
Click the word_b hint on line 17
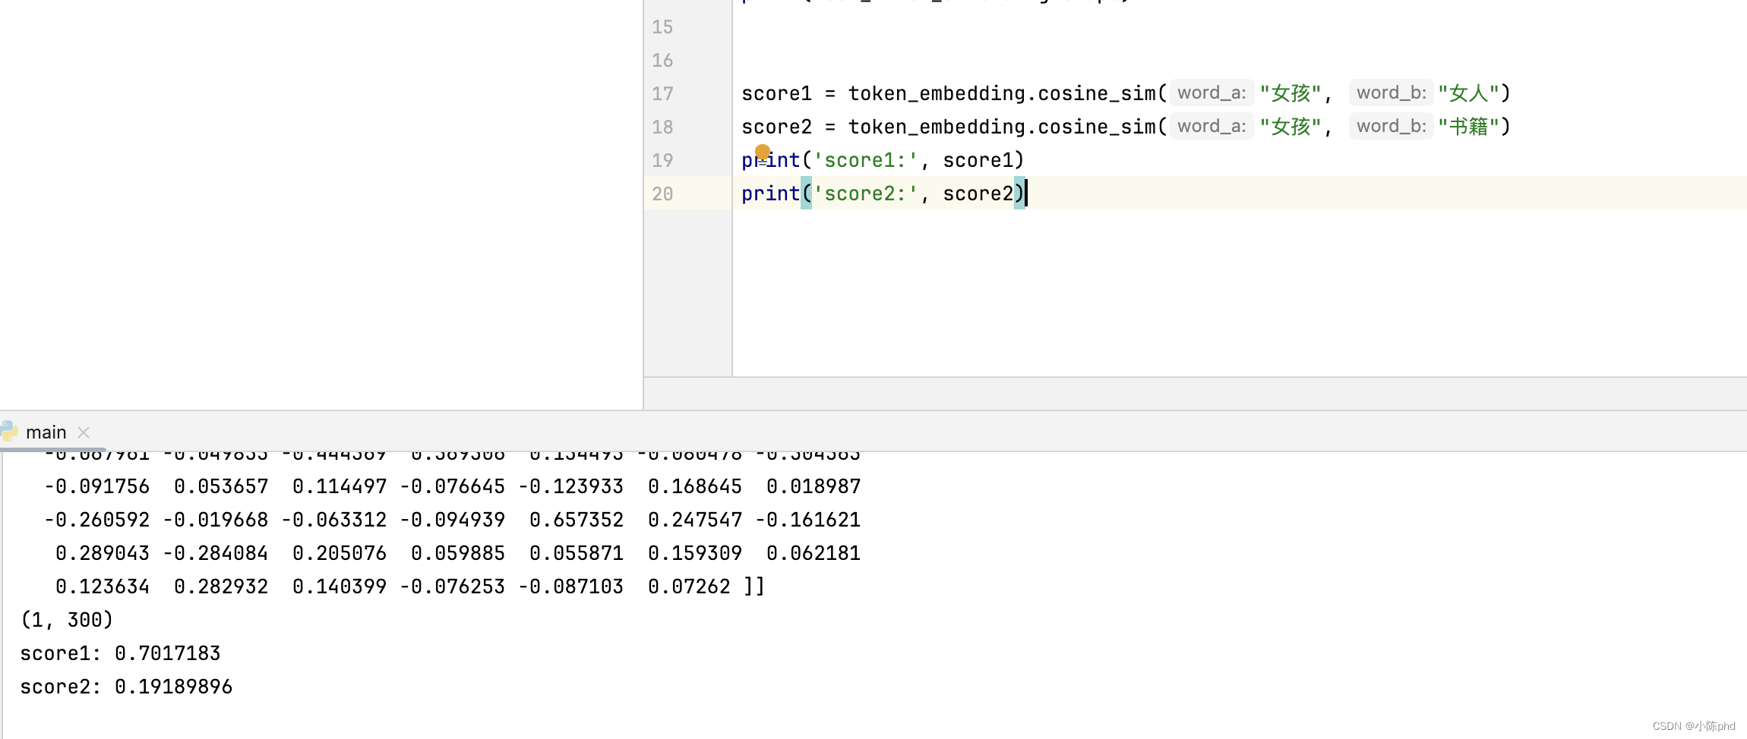1391,93
